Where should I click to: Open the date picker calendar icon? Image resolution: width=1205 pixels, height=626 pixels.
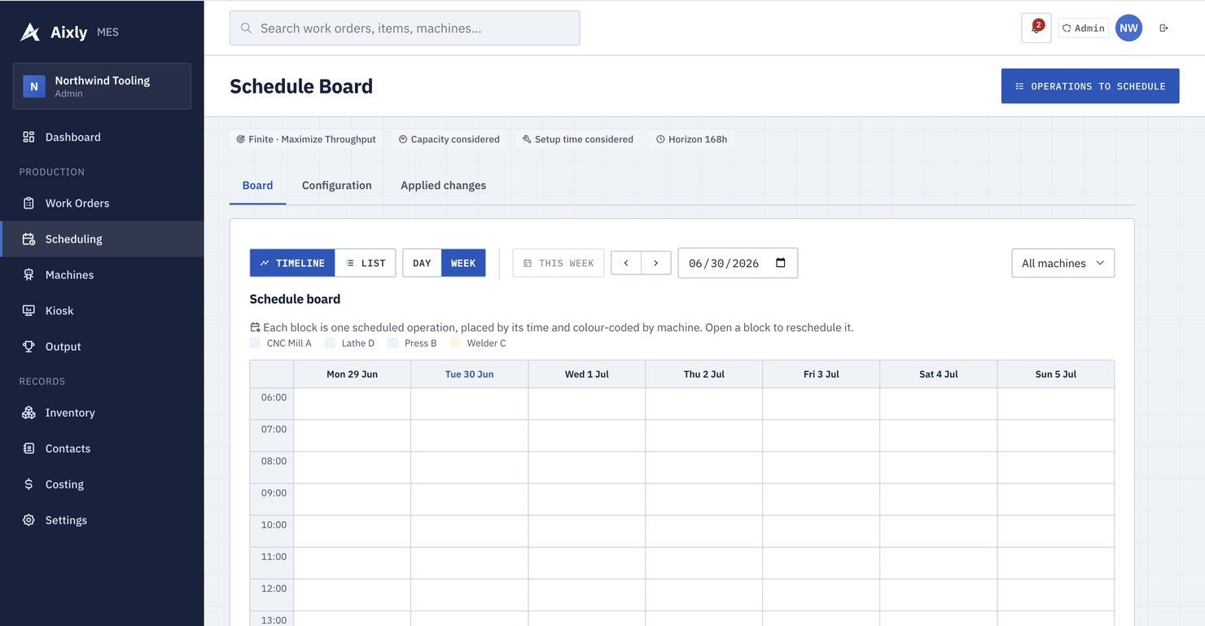[781, 263]
